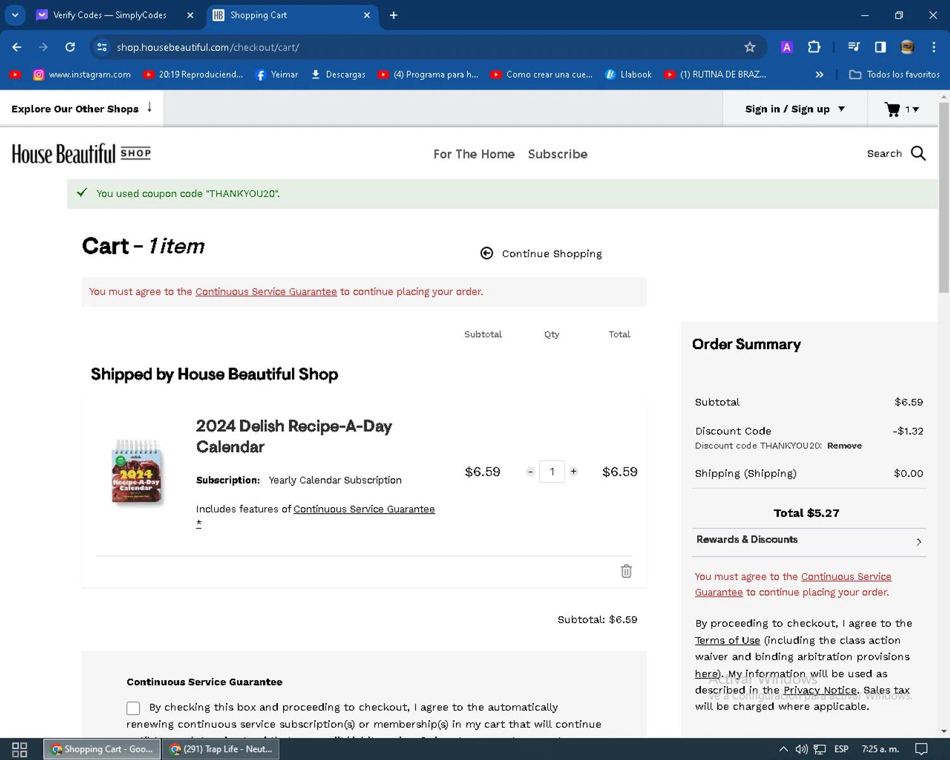The image size is (950, 760).
Task: Open the arbitration provisions 'here' link
Action: click(x=707, y=674)
